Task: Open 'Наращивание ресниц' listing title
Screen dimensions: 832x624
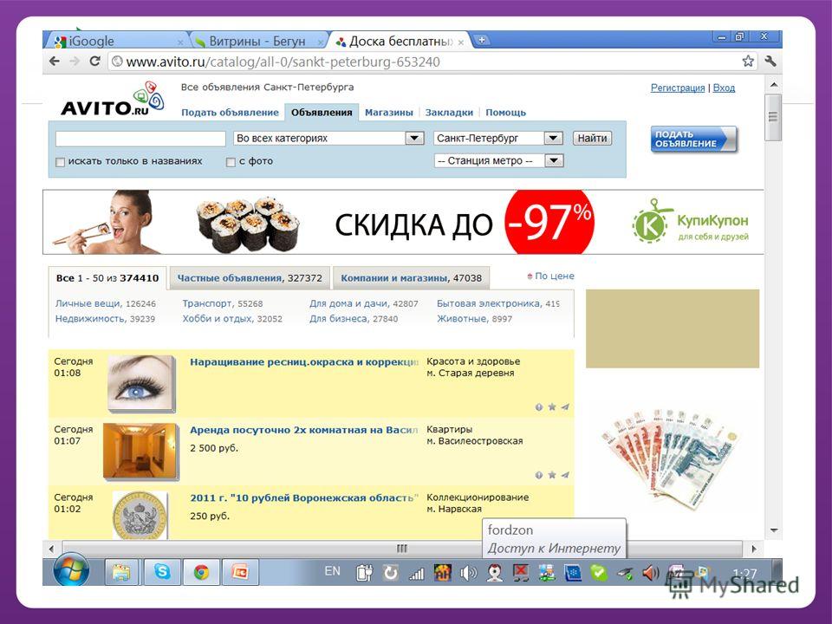Action: click(x=304, y=362)
